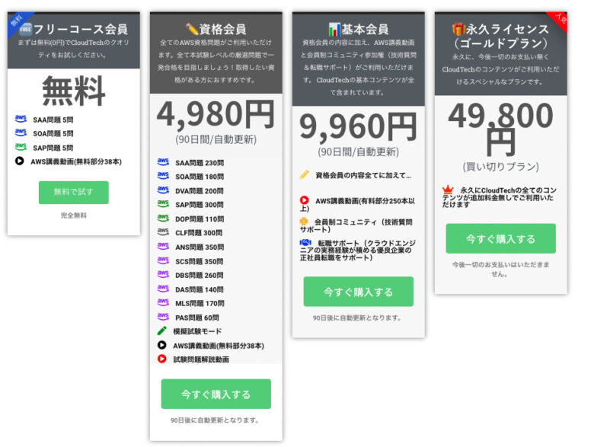This screenshot has width=594, height=447.
Task: Click blue 無料 corner ribbon
Action: click(x=17, y=21)
